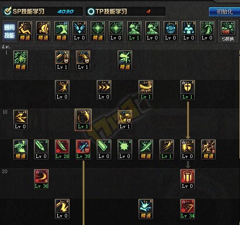Select the green starburst Lv 0 skill
This screenshot has width=240, height=225.
point(125,150)
